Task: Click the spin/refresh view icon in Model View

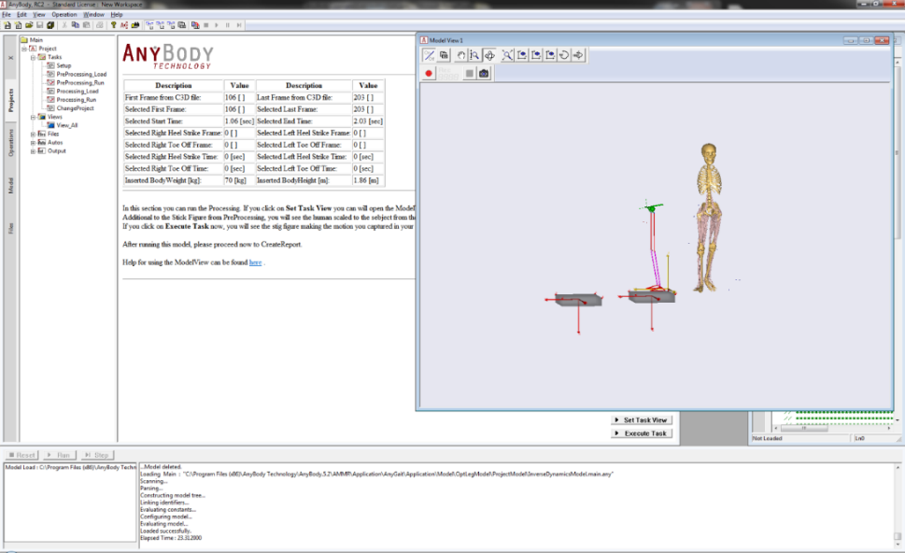Action: [564, 55]
